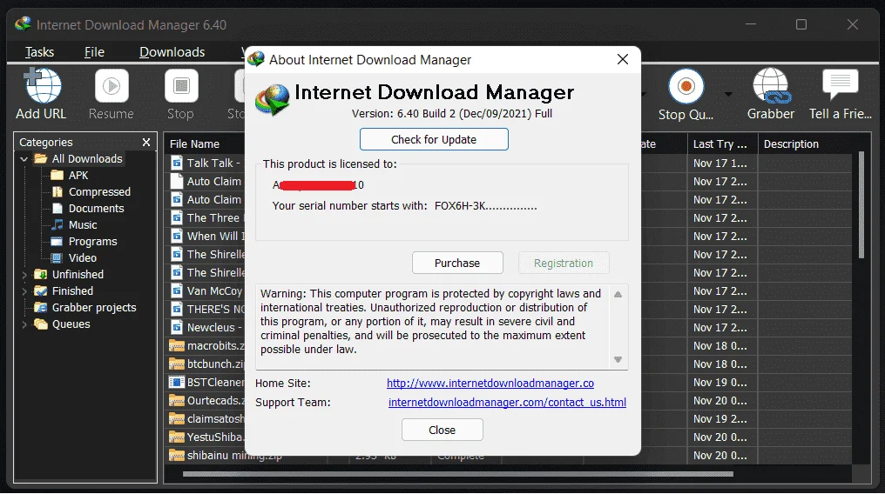The width and height of the screenshot is (885, 494).
Task: Select the shibainu mining zip file
Action: [225, 455]
